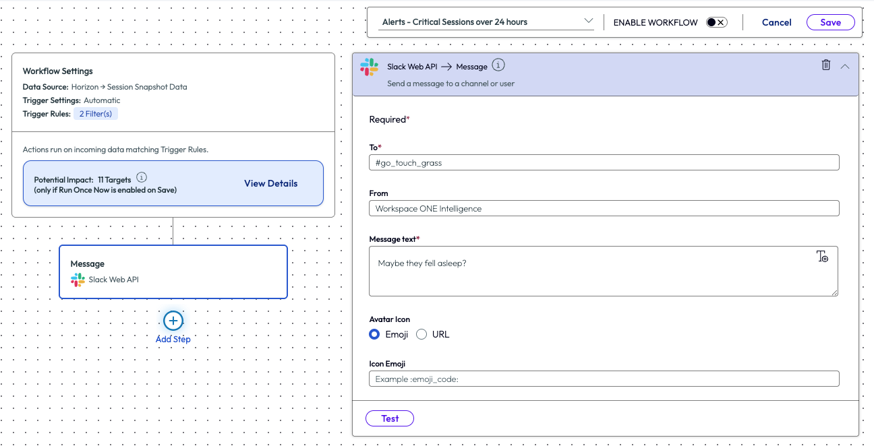Save the workflow
This screenshot has height=446, width=874.
(x=830, y=22)
